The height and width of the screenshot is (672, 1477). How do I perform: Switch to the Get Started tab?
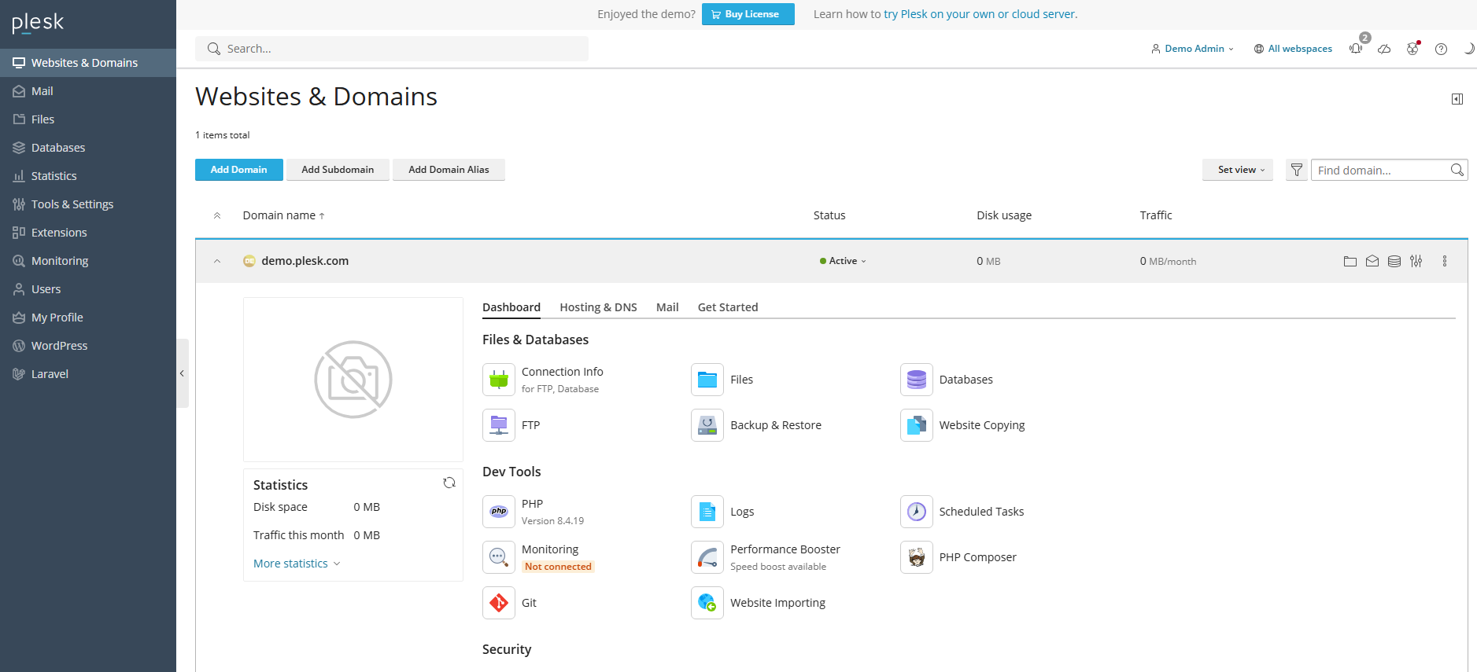pos(728,307)
